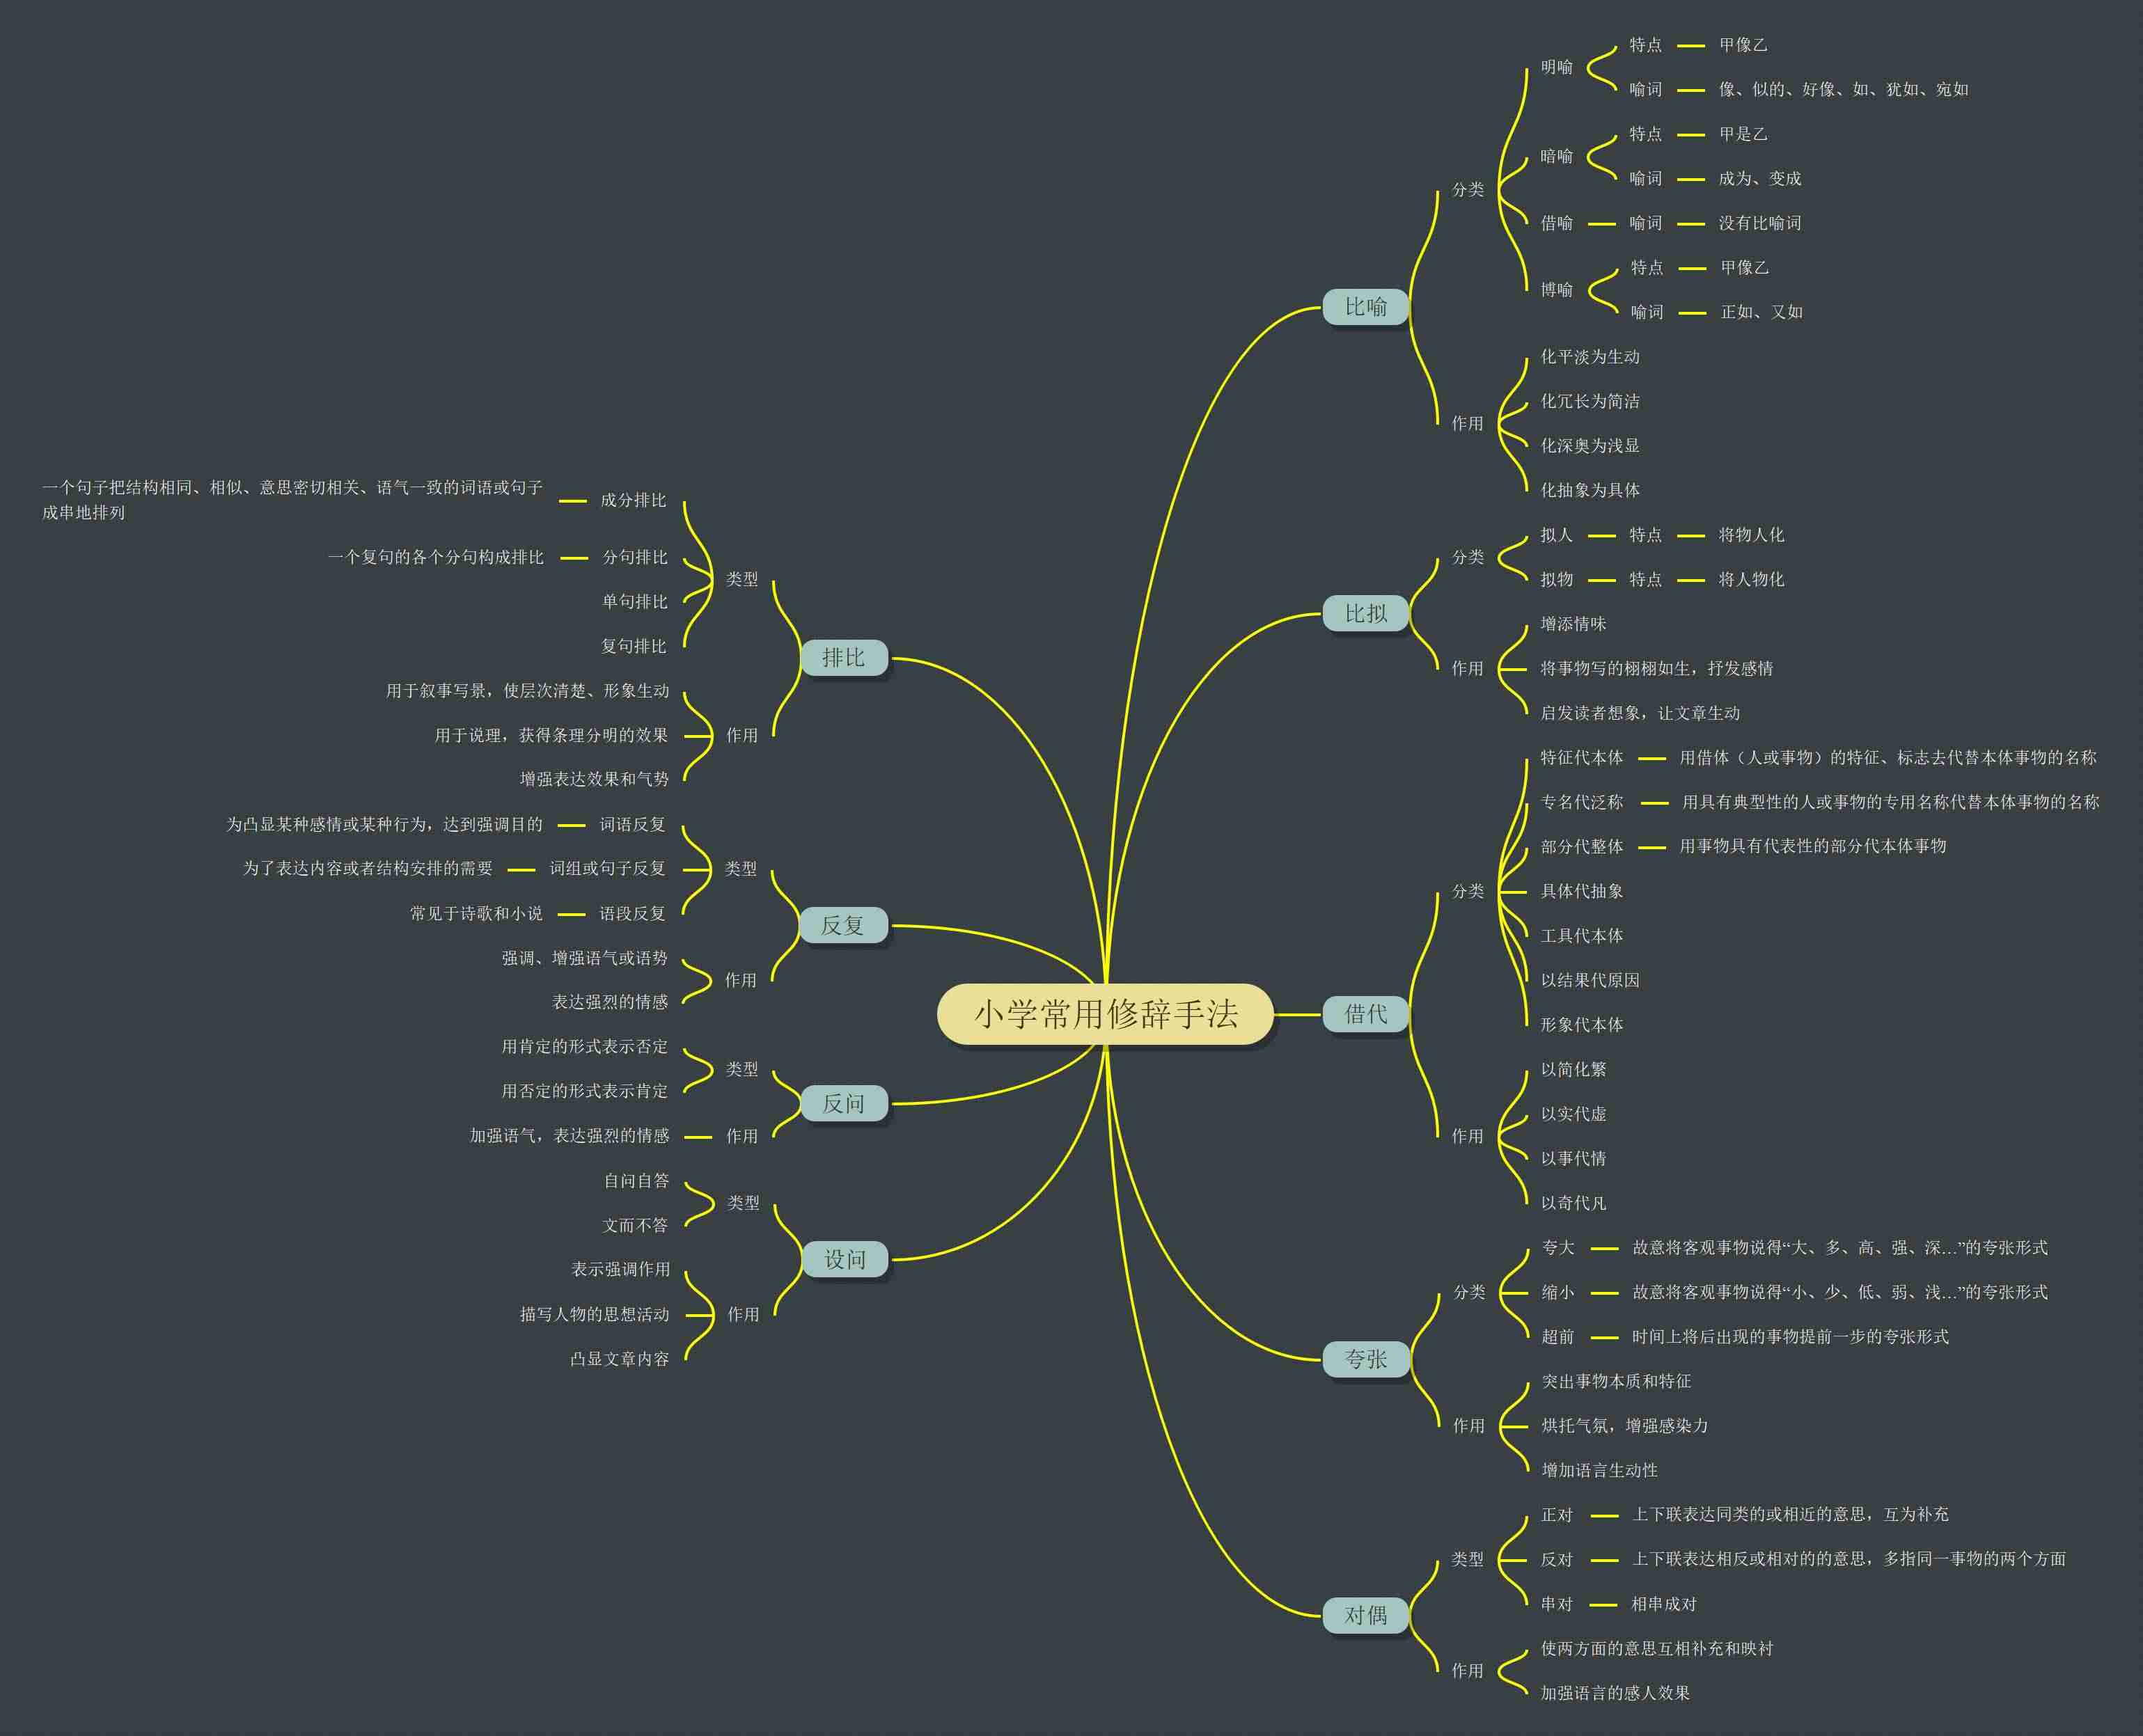Click the 成分排比 node
The width and height of the screenshot is (2143, 1736).
[633, 500]
